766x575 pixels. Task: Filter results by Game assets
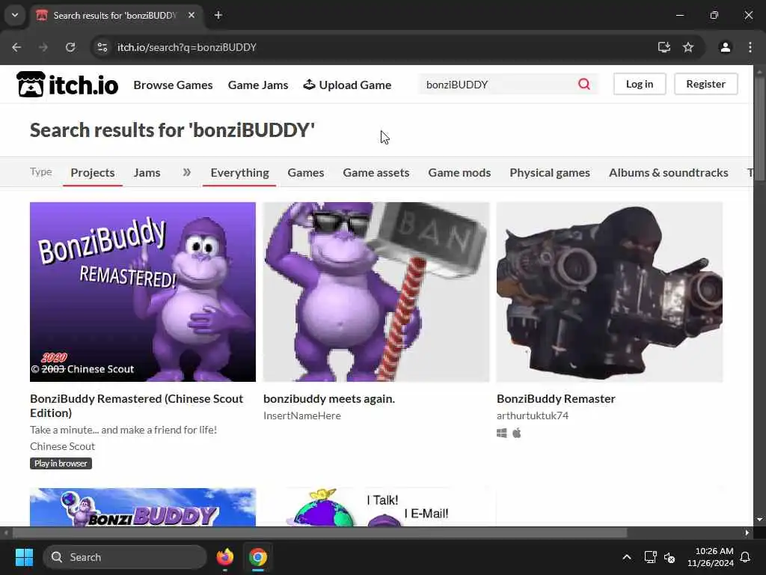click(x=376, y=173)
